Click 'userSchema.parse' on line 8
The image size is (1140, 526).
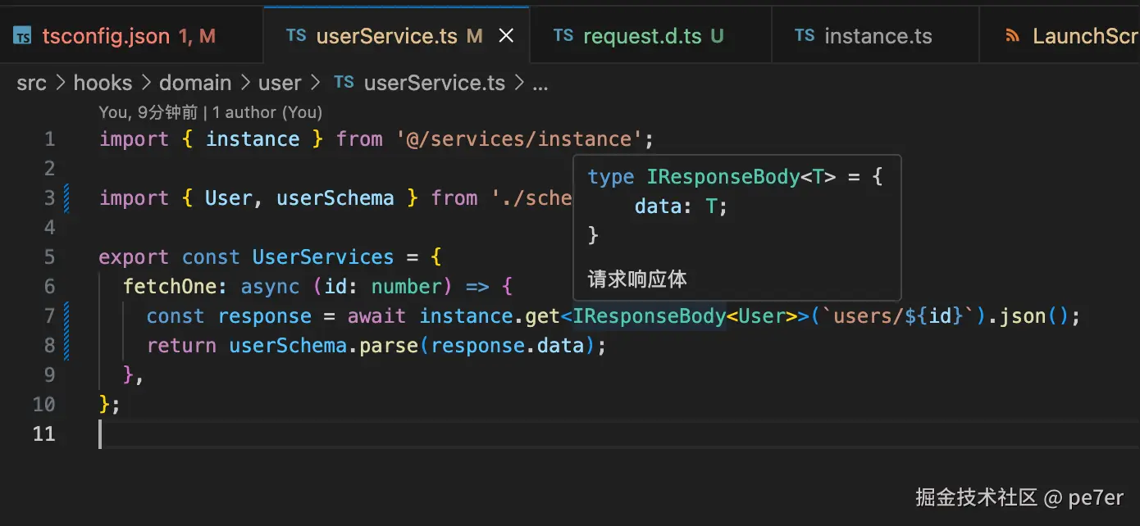(324, 346)
